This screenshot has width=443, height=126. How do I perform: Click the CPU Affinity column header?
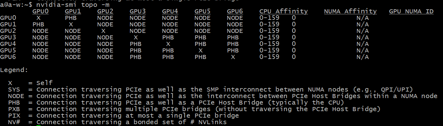pos(283,11)
